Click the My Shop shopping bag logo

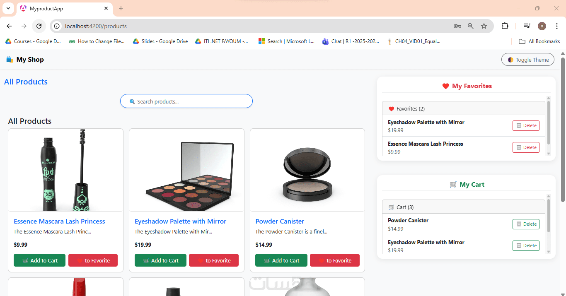click(10, 60)
